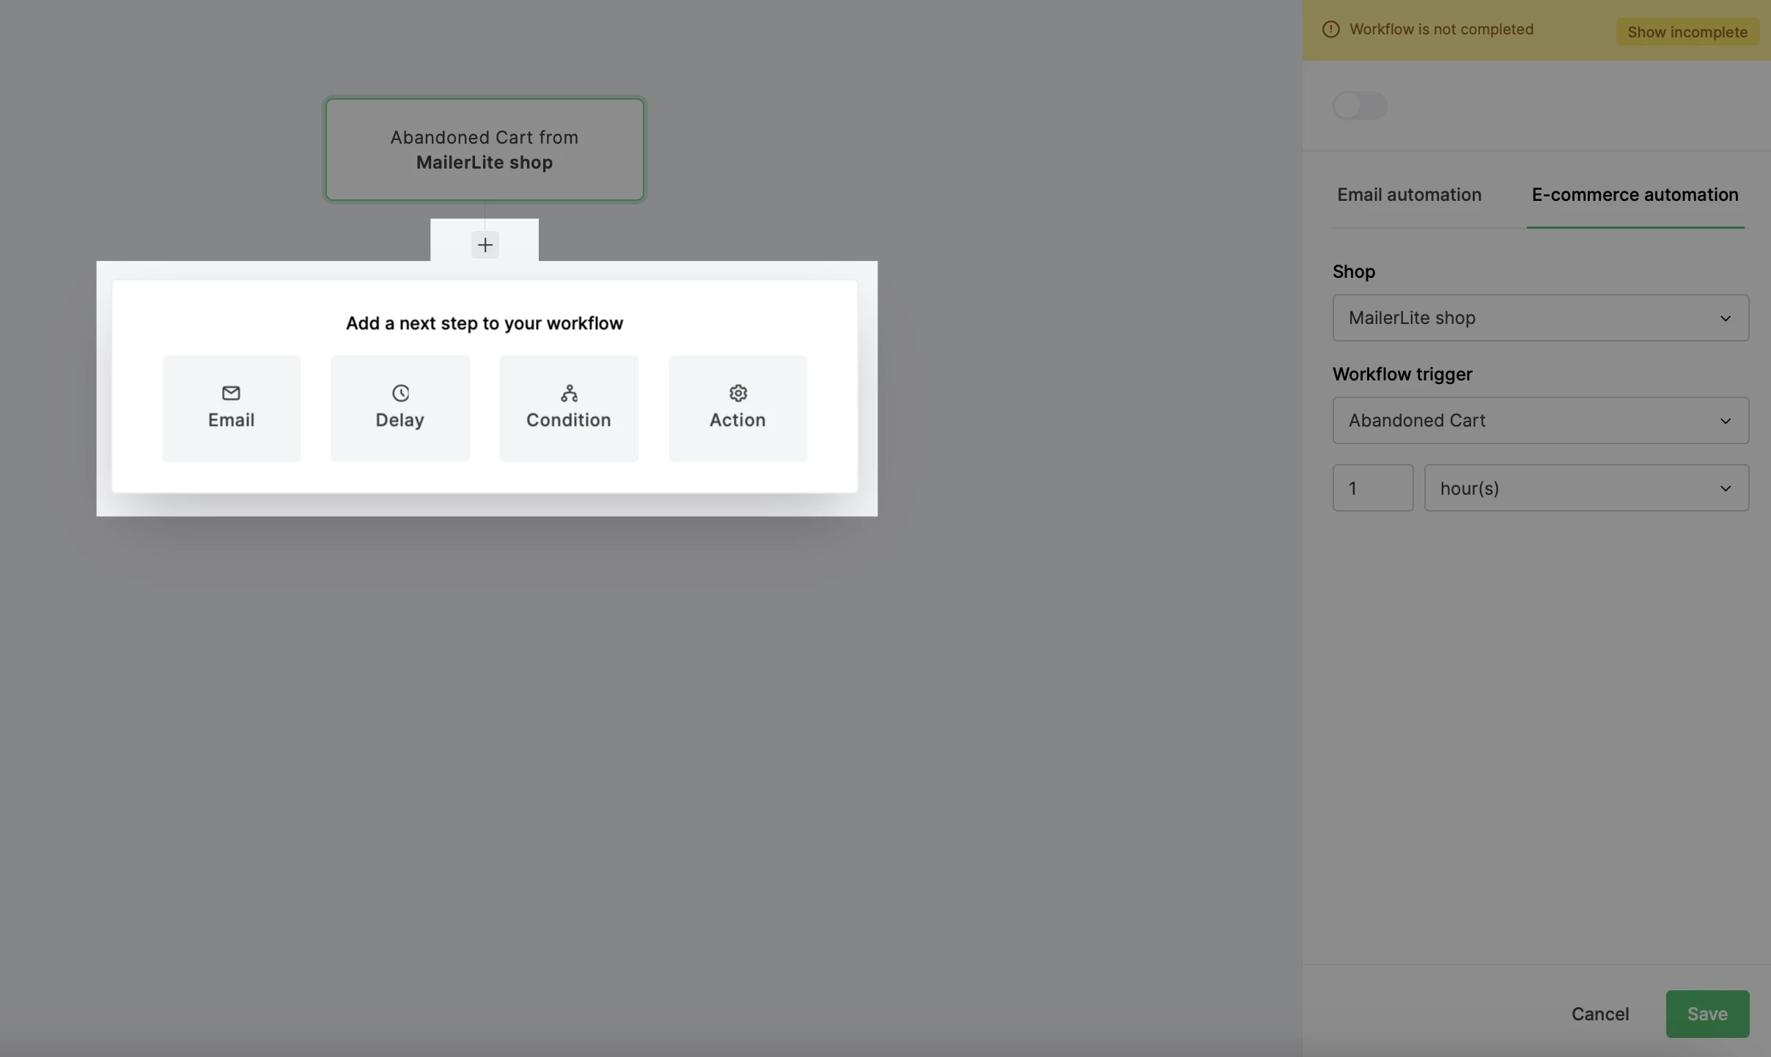
Task: Click the clock icon in the Delay step
Action: pos(400,393)
